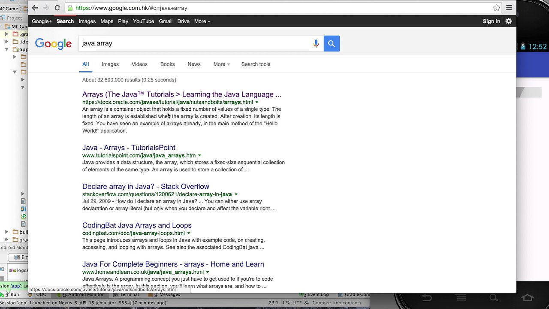This screenshot has width=549, height=309.
Task: Click the results count text About 32,800,000 results
Action: click(x=129, y=80)
